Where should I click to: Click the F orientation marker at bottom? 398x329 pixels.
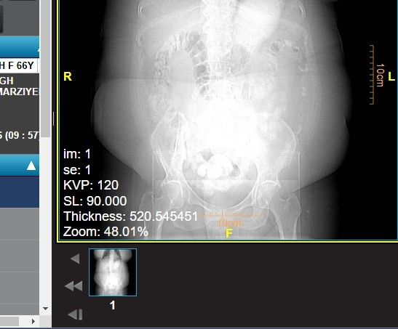(229, 233)
